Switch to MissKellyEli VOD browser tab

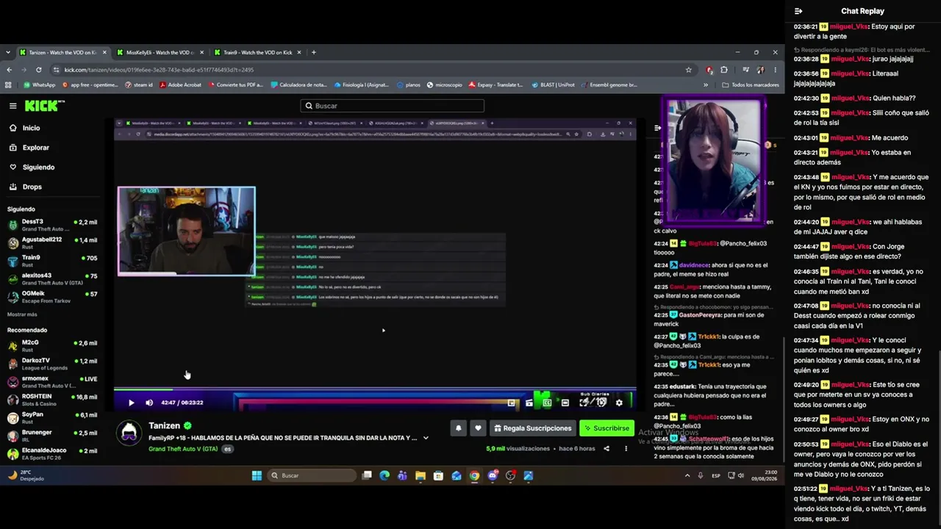click(x=160, y=53)
